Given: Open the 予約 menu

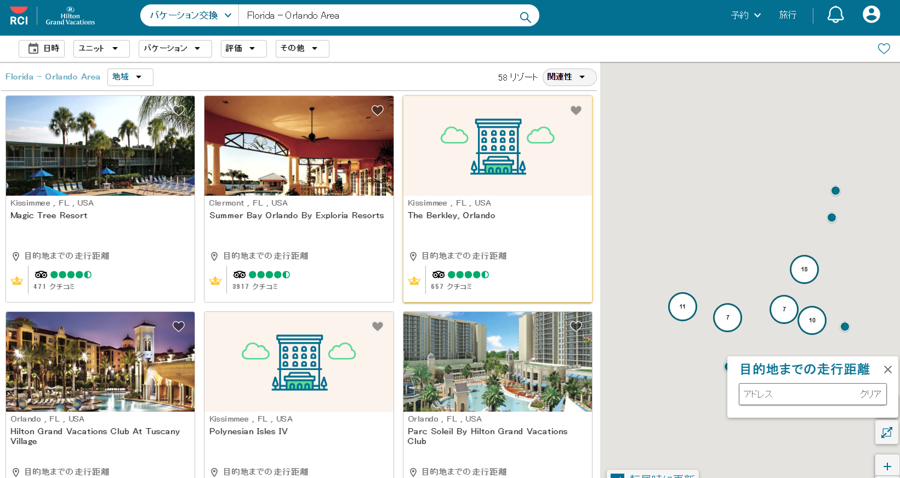Looking at the screenshot, I should point(746,15).
